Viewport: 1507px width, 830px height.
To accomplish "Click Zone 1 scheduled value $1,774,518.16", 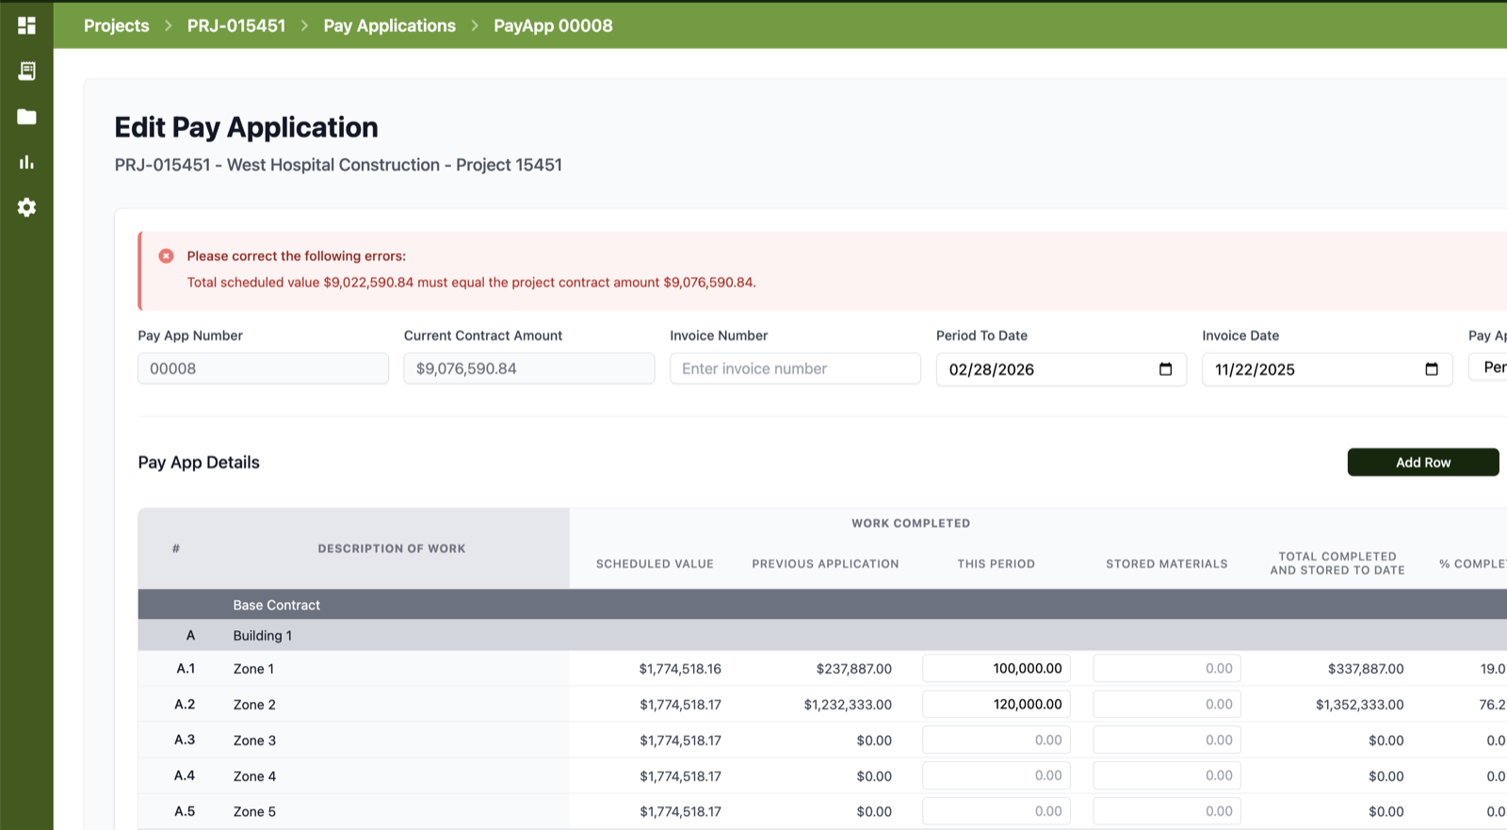I will click(680, 669).
